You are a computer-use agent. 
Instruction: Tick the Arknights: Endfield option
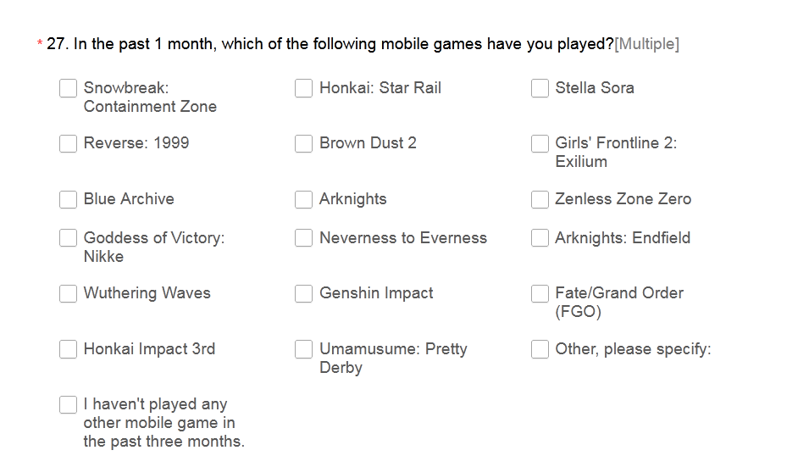click(540, 238)
